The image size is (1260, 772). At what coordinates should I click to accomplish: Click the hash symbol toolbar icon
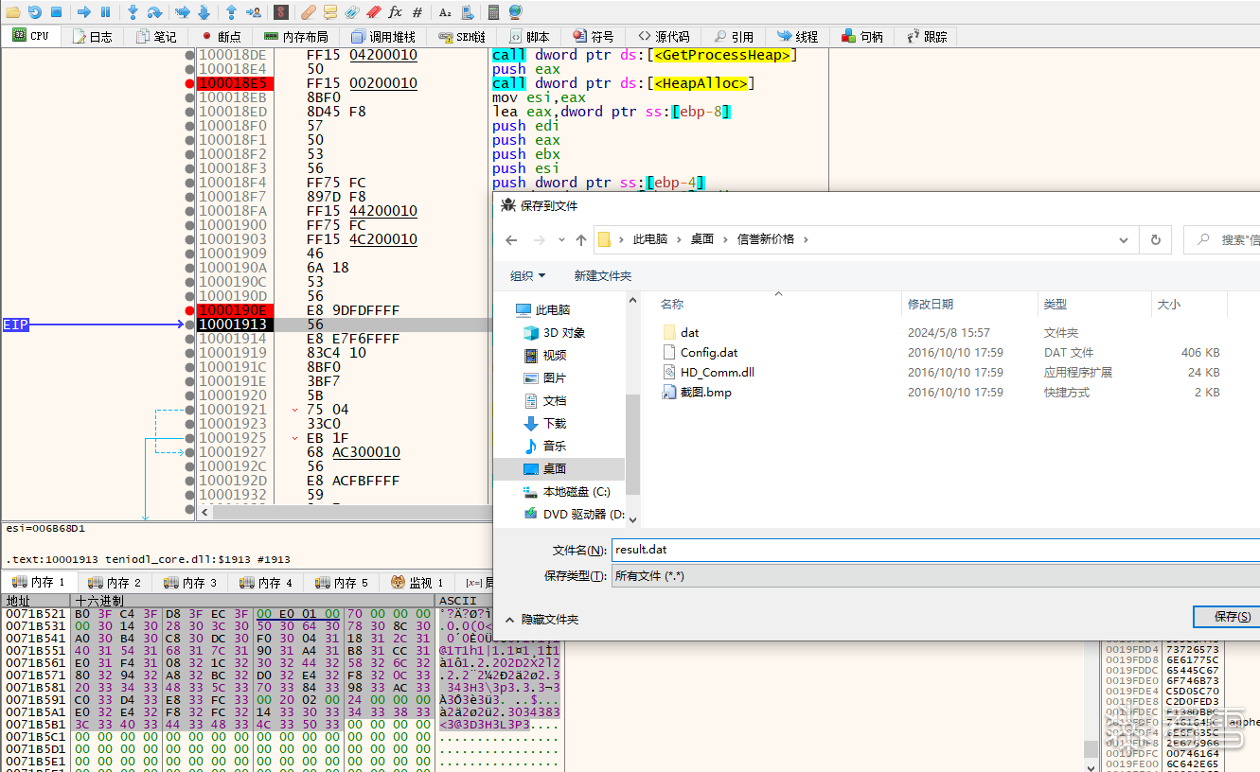(x=417, y=12)
